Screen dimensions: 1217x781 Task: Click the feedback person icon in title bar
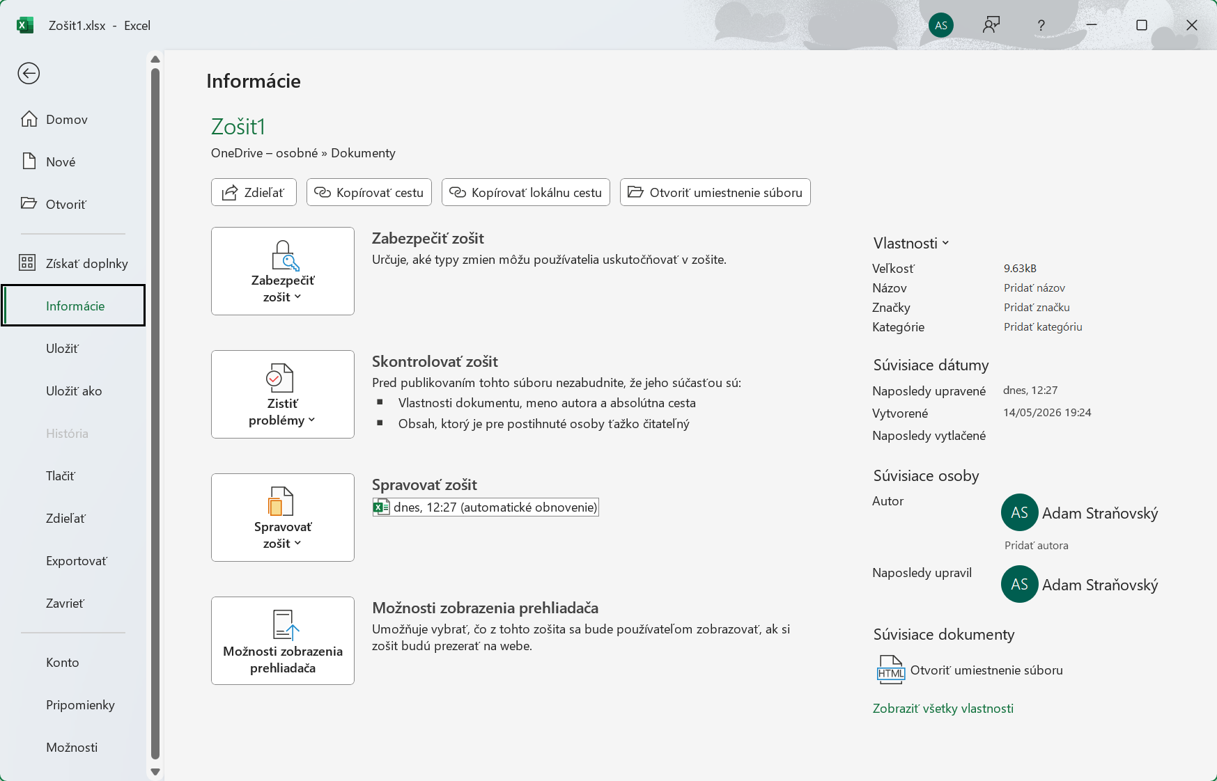[x=991, y=25]
